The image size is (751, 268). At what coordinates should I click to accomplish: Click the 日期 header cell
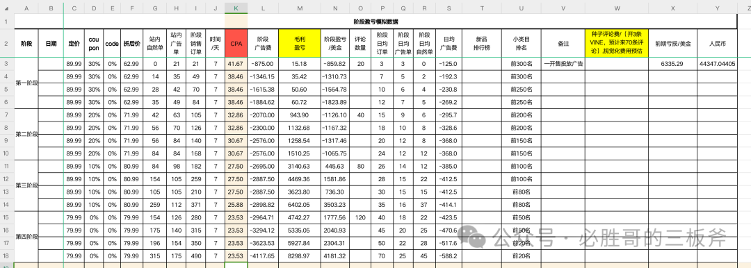pos(51,44)
